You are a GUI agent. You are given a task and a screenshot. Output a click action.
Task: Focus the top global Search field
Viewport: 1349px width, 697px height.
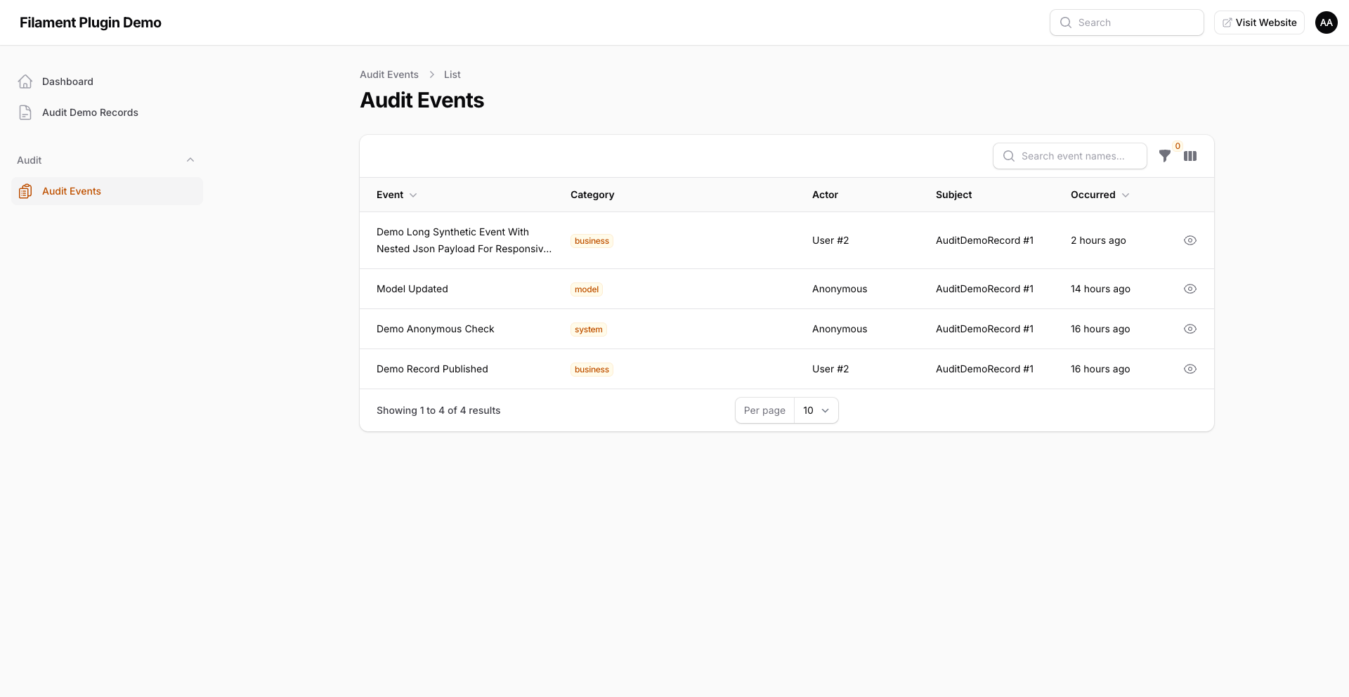coord(1127,22)
